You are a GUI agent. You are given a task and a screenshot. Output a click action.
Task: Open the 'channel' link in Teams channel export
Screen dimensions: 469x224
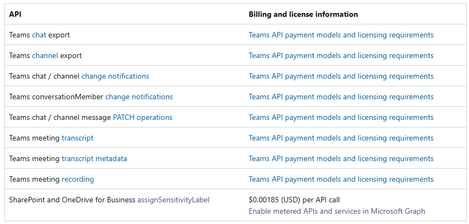click(45, 55)
